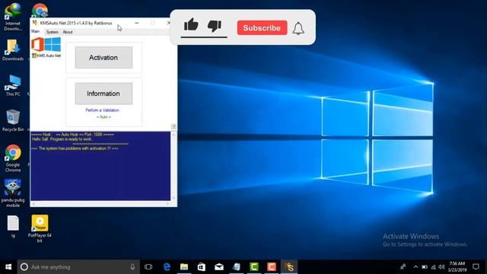
Task: Select the This PC desktop icon
Action: [13, 85]
